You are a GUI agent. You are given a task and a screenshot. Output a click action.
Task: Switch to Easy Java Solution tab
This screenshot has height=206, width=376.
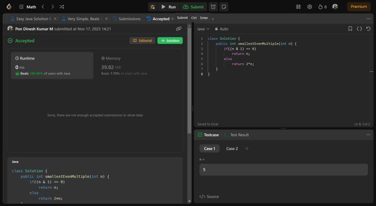31,19
